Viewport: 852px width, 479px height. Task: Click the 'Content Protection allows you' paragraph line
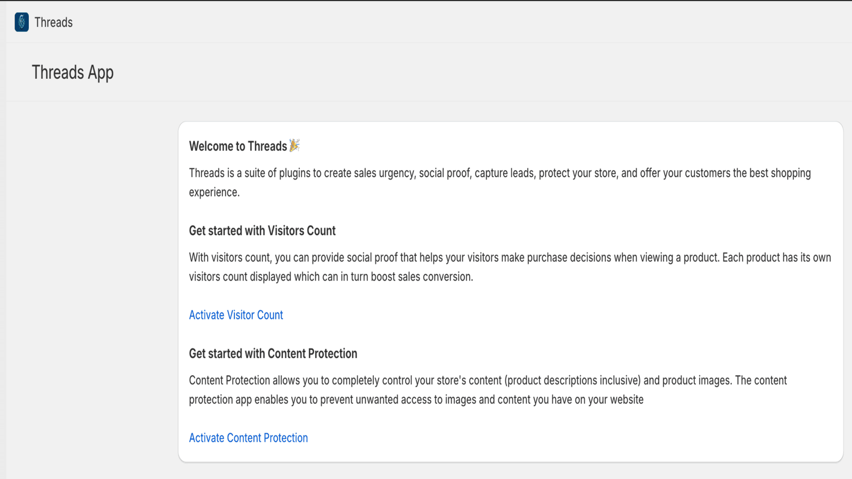tap(487, 381)
